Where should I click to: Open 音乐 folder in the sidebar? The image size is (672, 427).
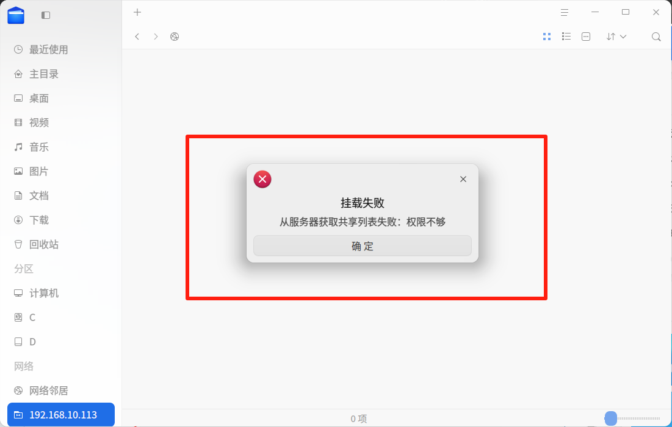[x=61, y=147]
